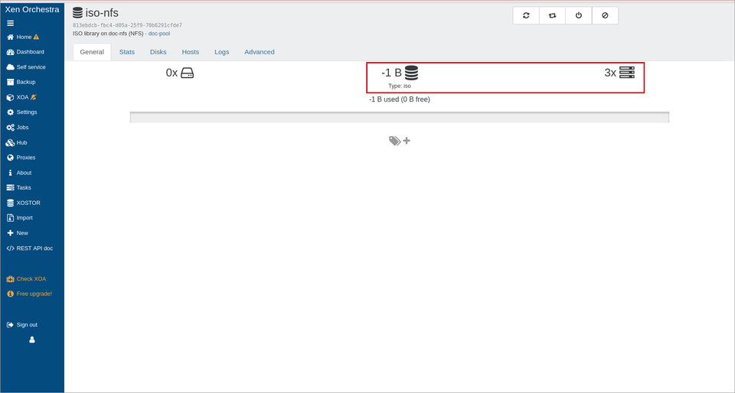Screen dimensions: 735x393
Task: Open Settings in the sidebar
Action: point(22,112)
